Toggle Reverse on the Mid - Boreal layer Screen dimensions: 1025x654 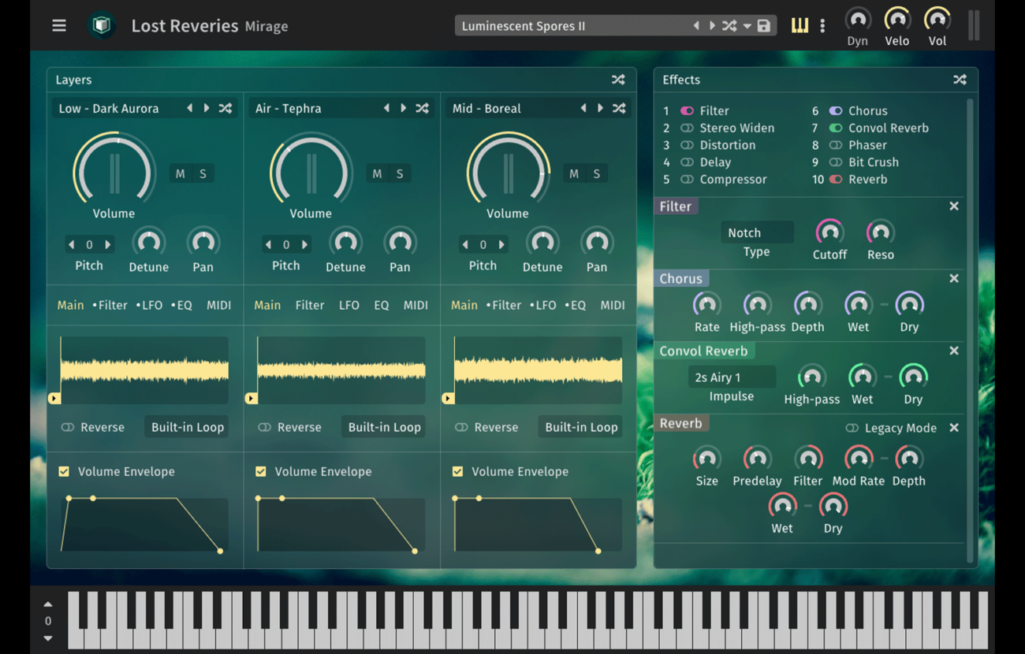point(461,427)
